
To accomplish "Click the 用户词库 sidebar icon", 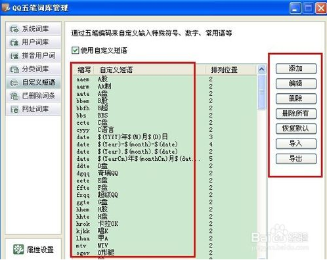I will (x=14, y=42).
